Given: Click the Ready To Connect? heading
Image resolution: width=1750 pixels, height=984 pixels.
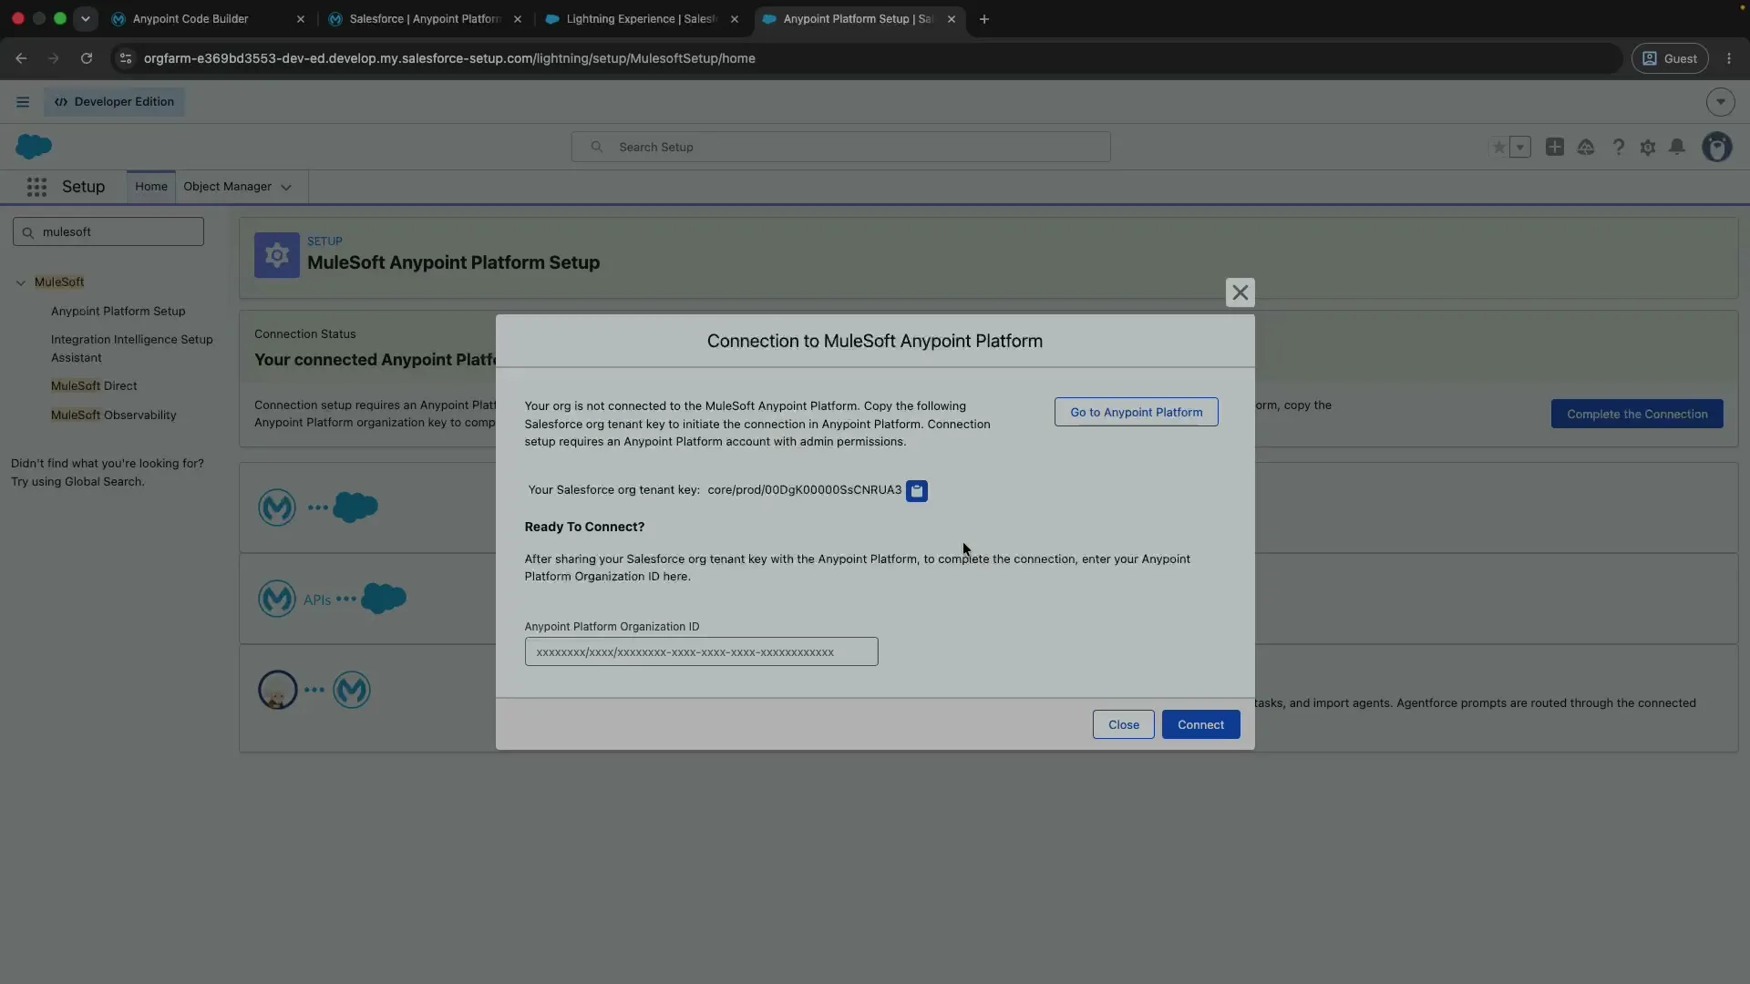Looking at the screenshot, I should 584,527.
